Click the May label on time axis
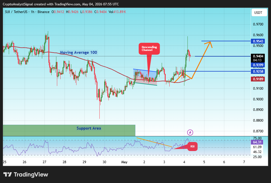Viewport: 271px width, 183px height. click(x=124, y=162)
